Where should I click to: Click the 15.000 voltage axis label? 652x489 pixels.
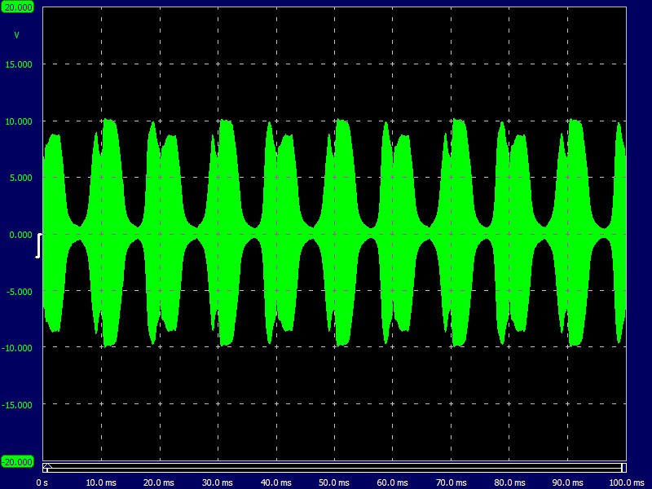pyautogui.click(x=18, y=64)
